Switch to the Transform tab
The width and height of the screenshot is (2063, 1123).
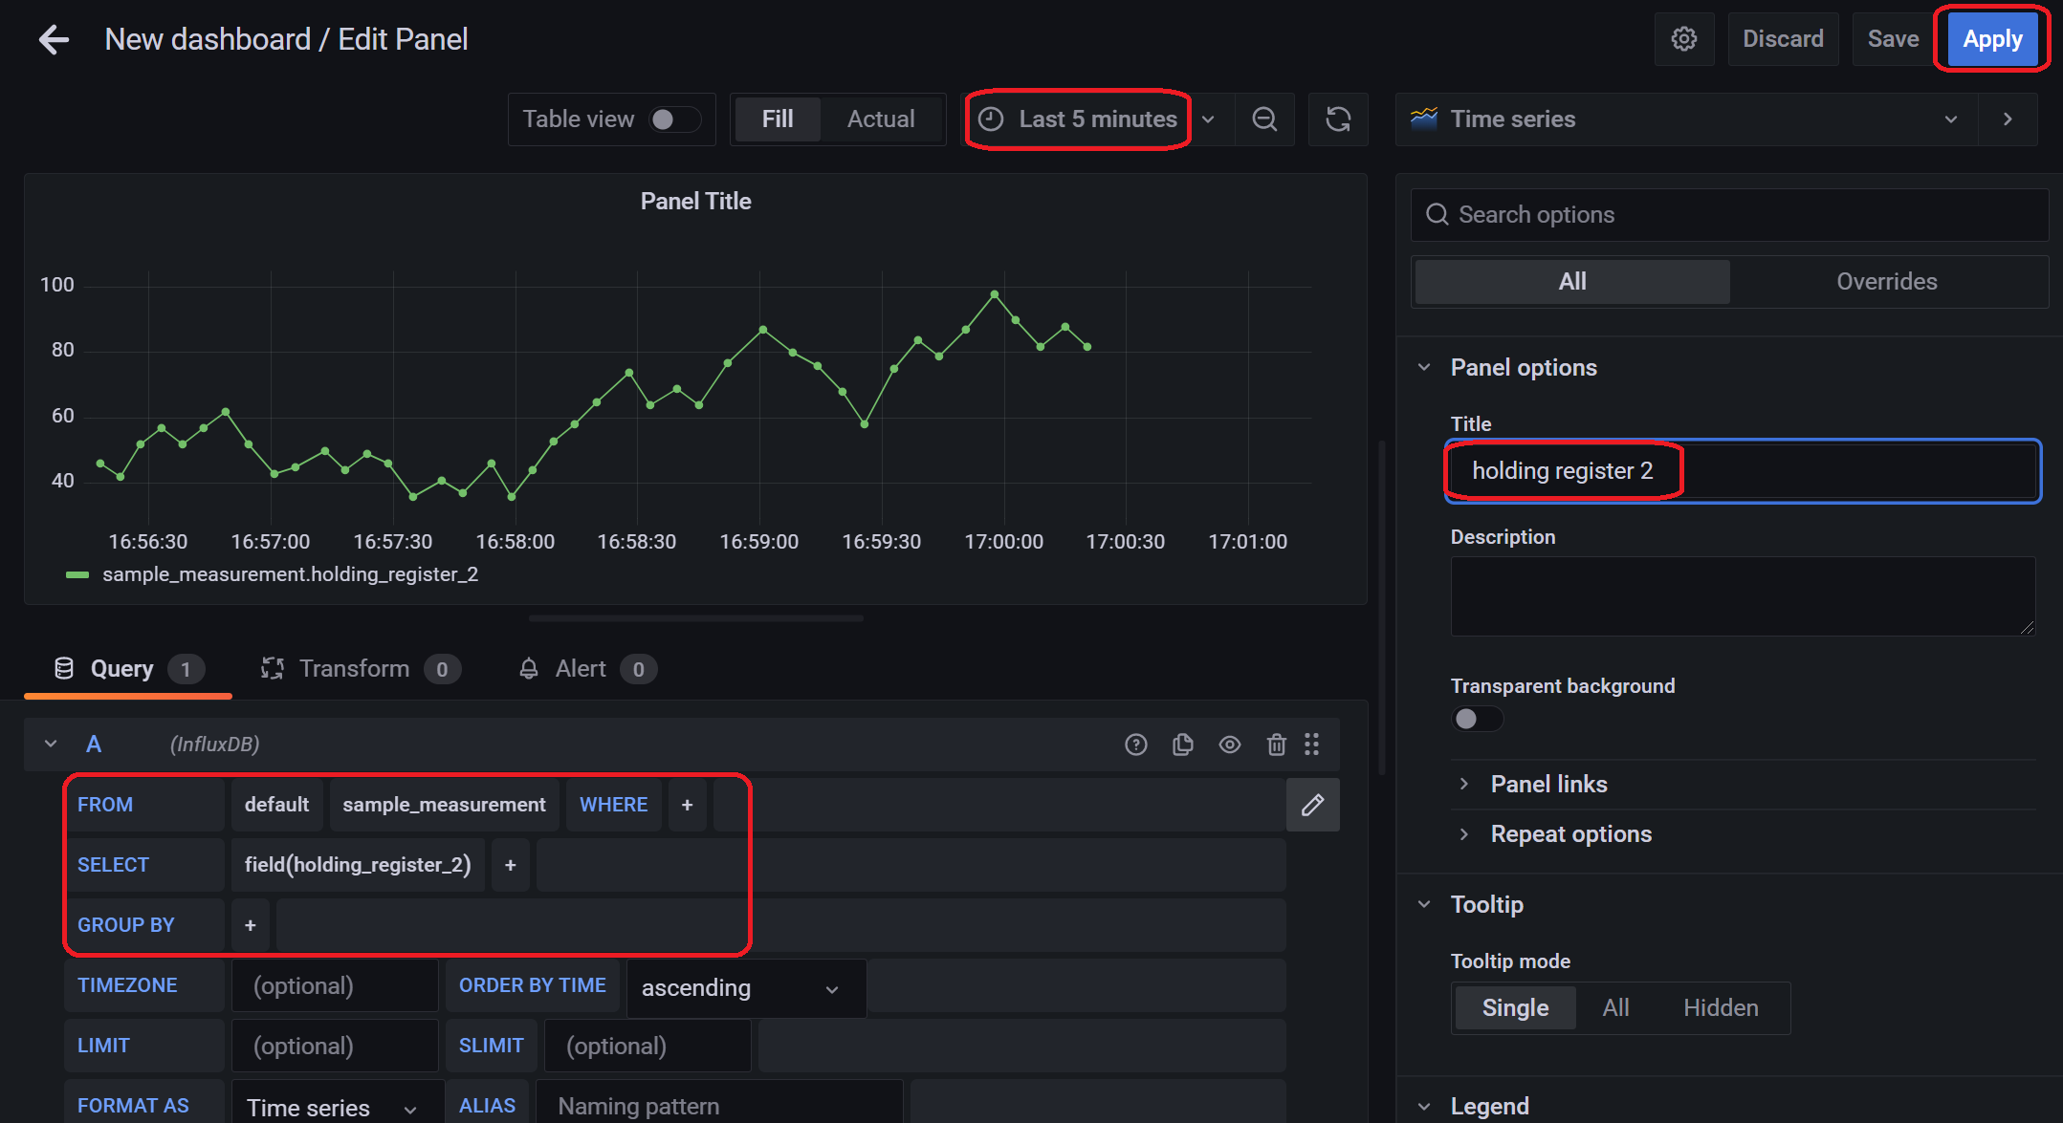354,669
